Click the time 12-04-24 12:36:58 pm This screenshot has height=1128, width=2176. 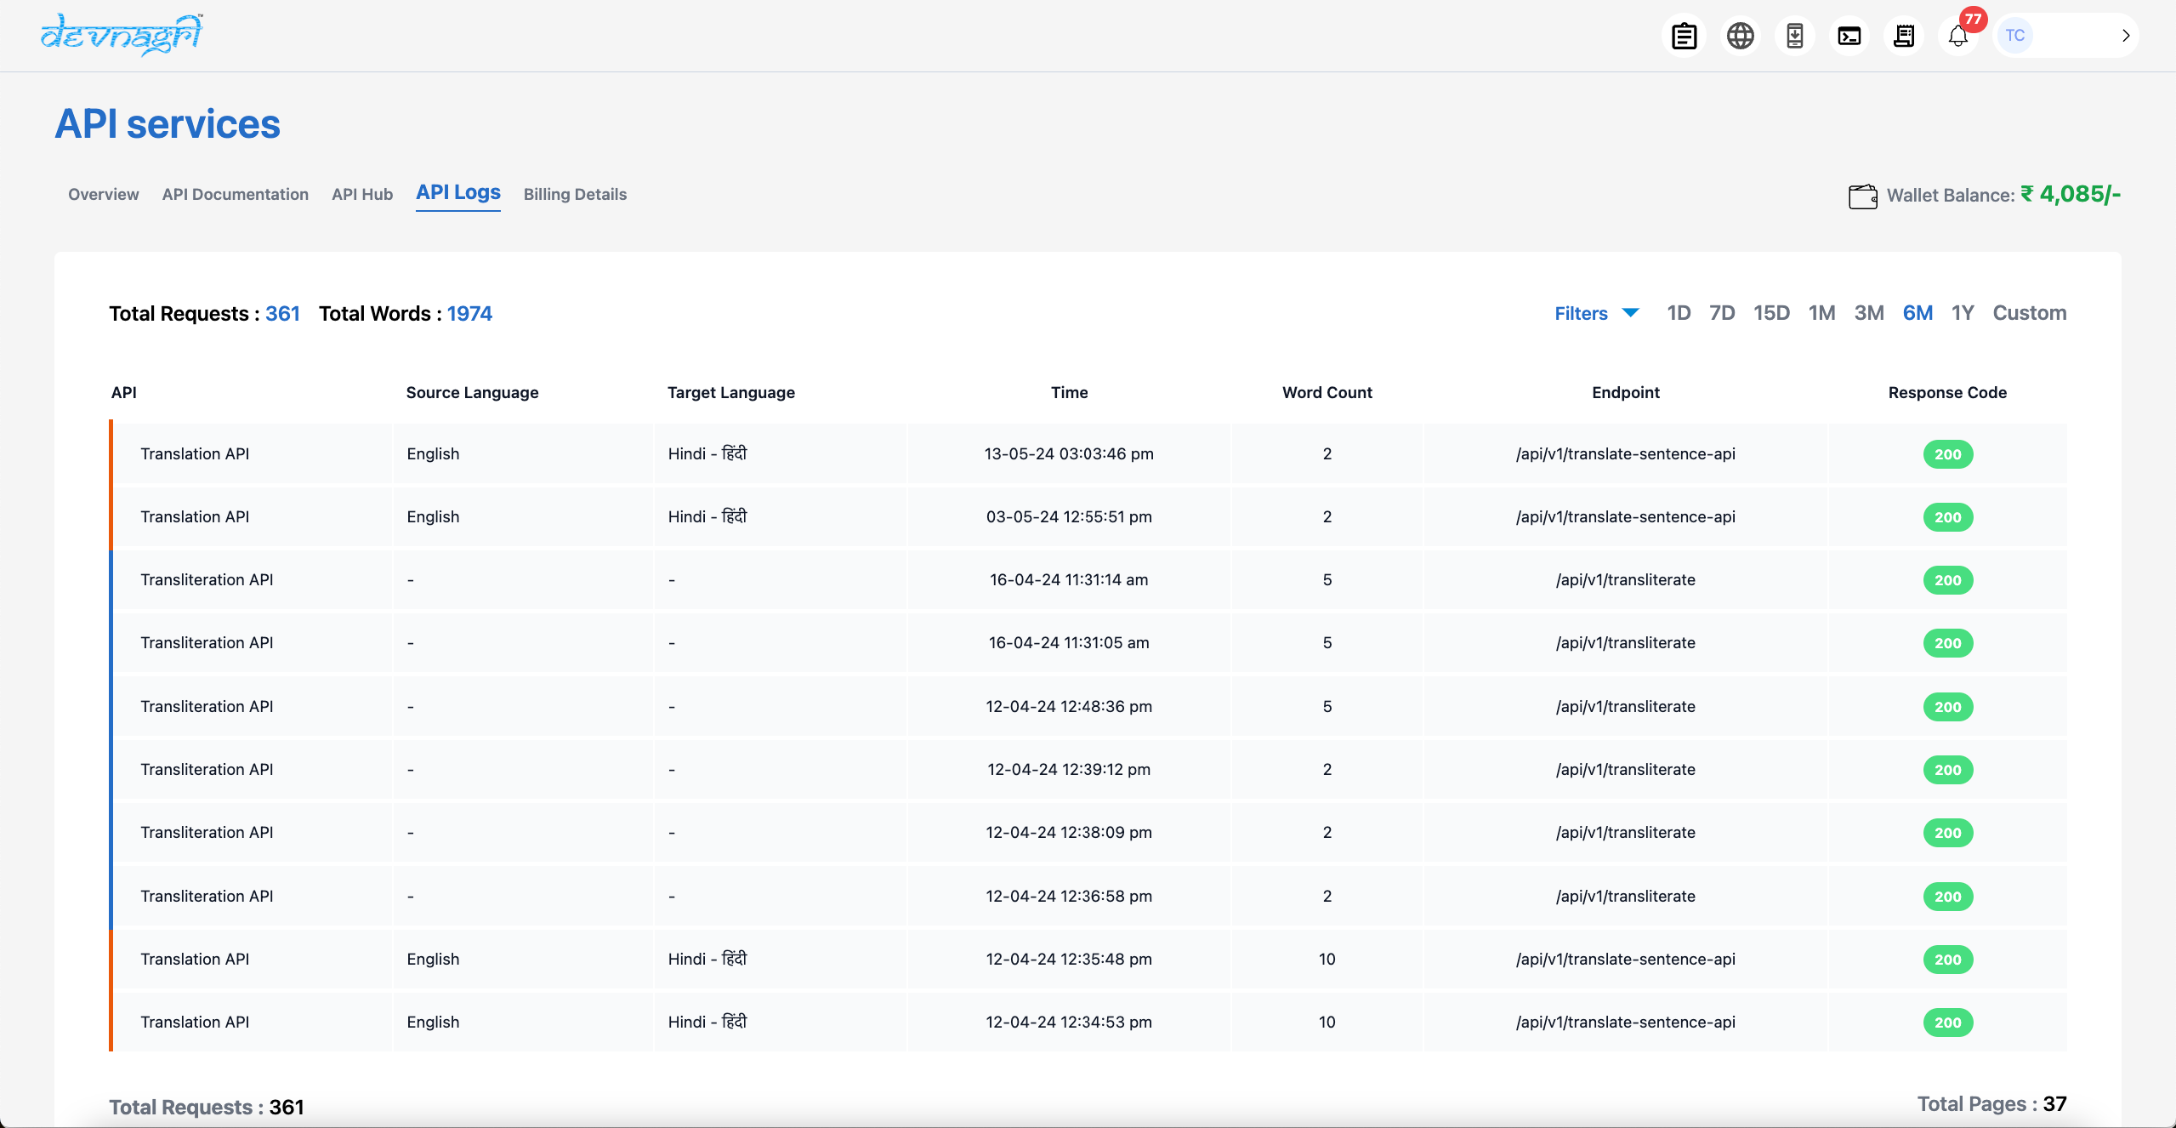(1069, 896)
